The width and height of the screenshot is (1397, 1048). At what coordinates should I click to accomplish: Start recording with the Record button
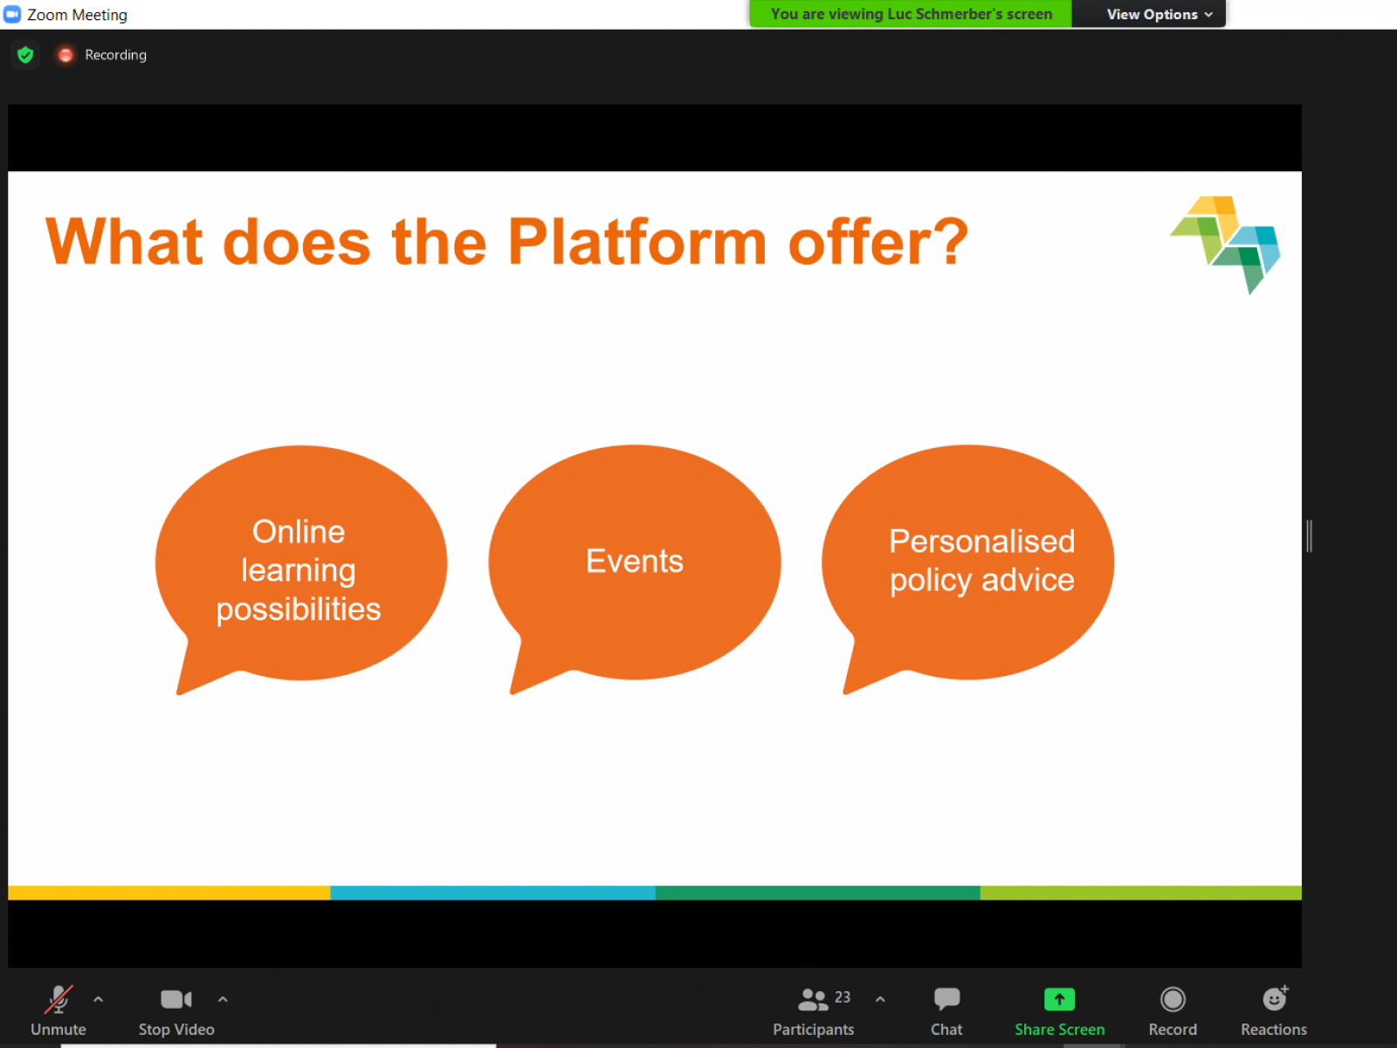coord(1173,1009)
